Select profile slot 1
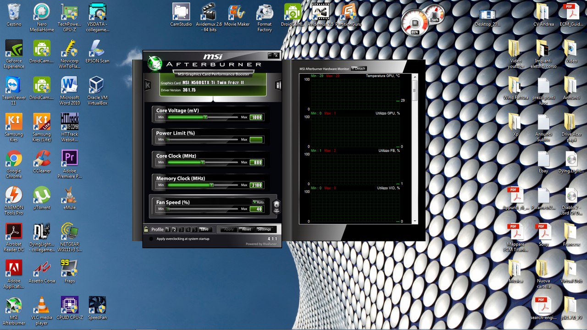 167,229
